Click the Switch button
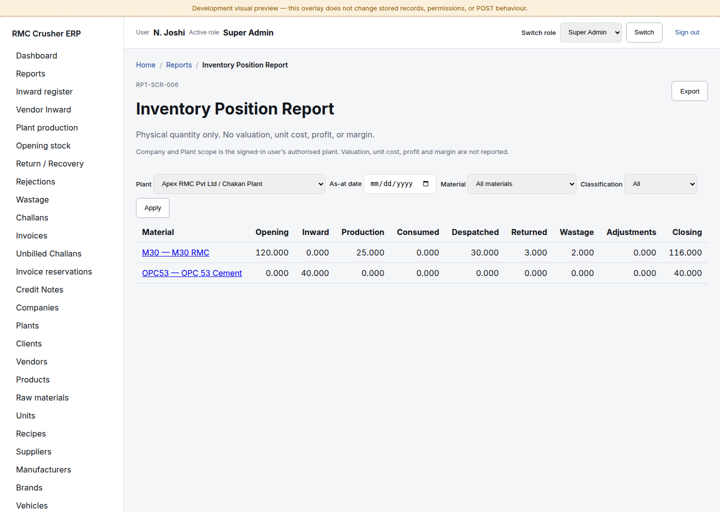This screenshot has height=512, width=720. [644, 32]
